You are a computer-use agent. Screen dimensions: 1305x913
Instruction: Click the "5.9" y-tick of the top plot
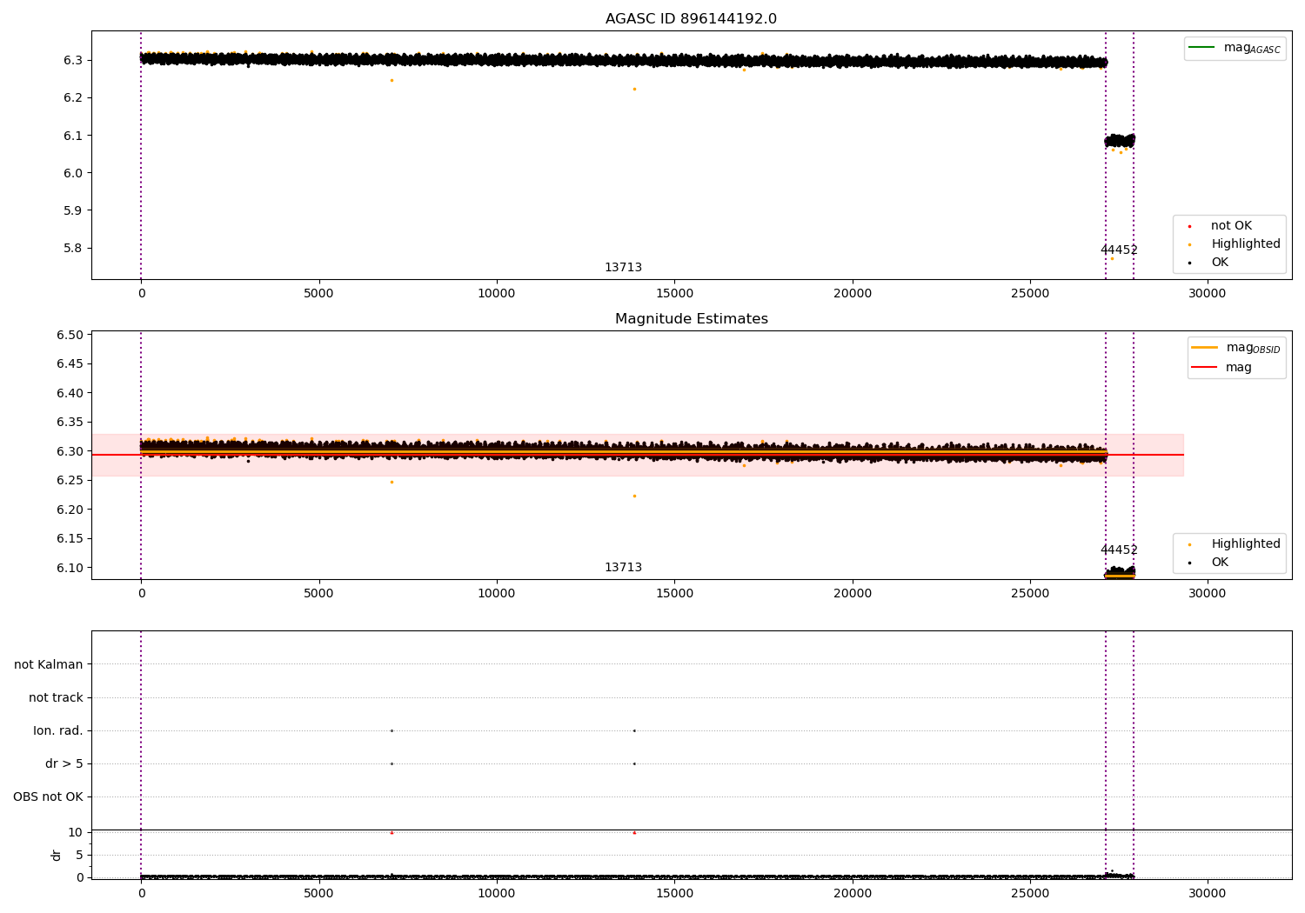click(73, 210)
